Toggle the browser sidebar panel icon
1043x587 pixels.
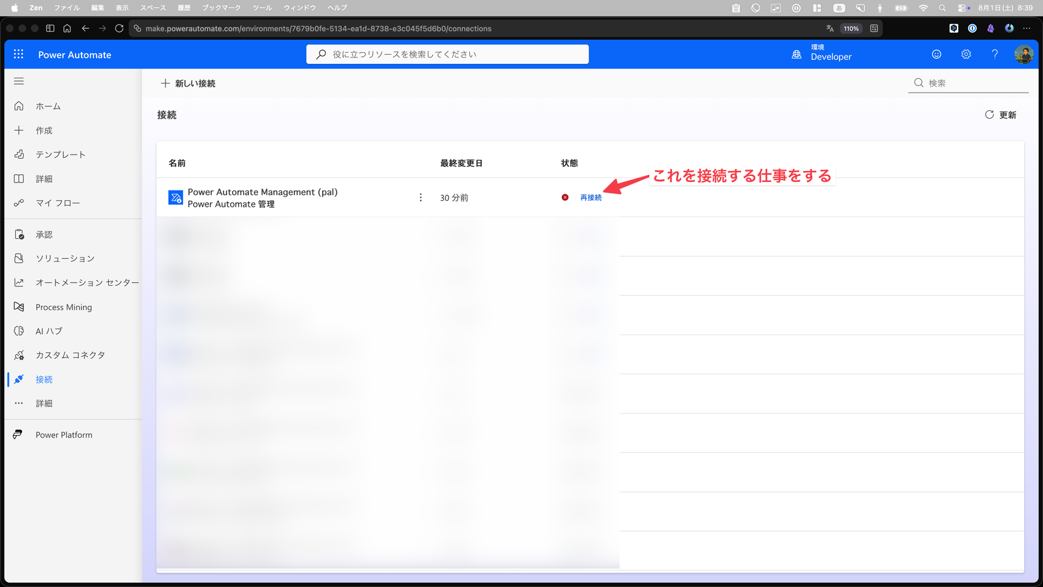pyautogui.click(x=50, y=29)
